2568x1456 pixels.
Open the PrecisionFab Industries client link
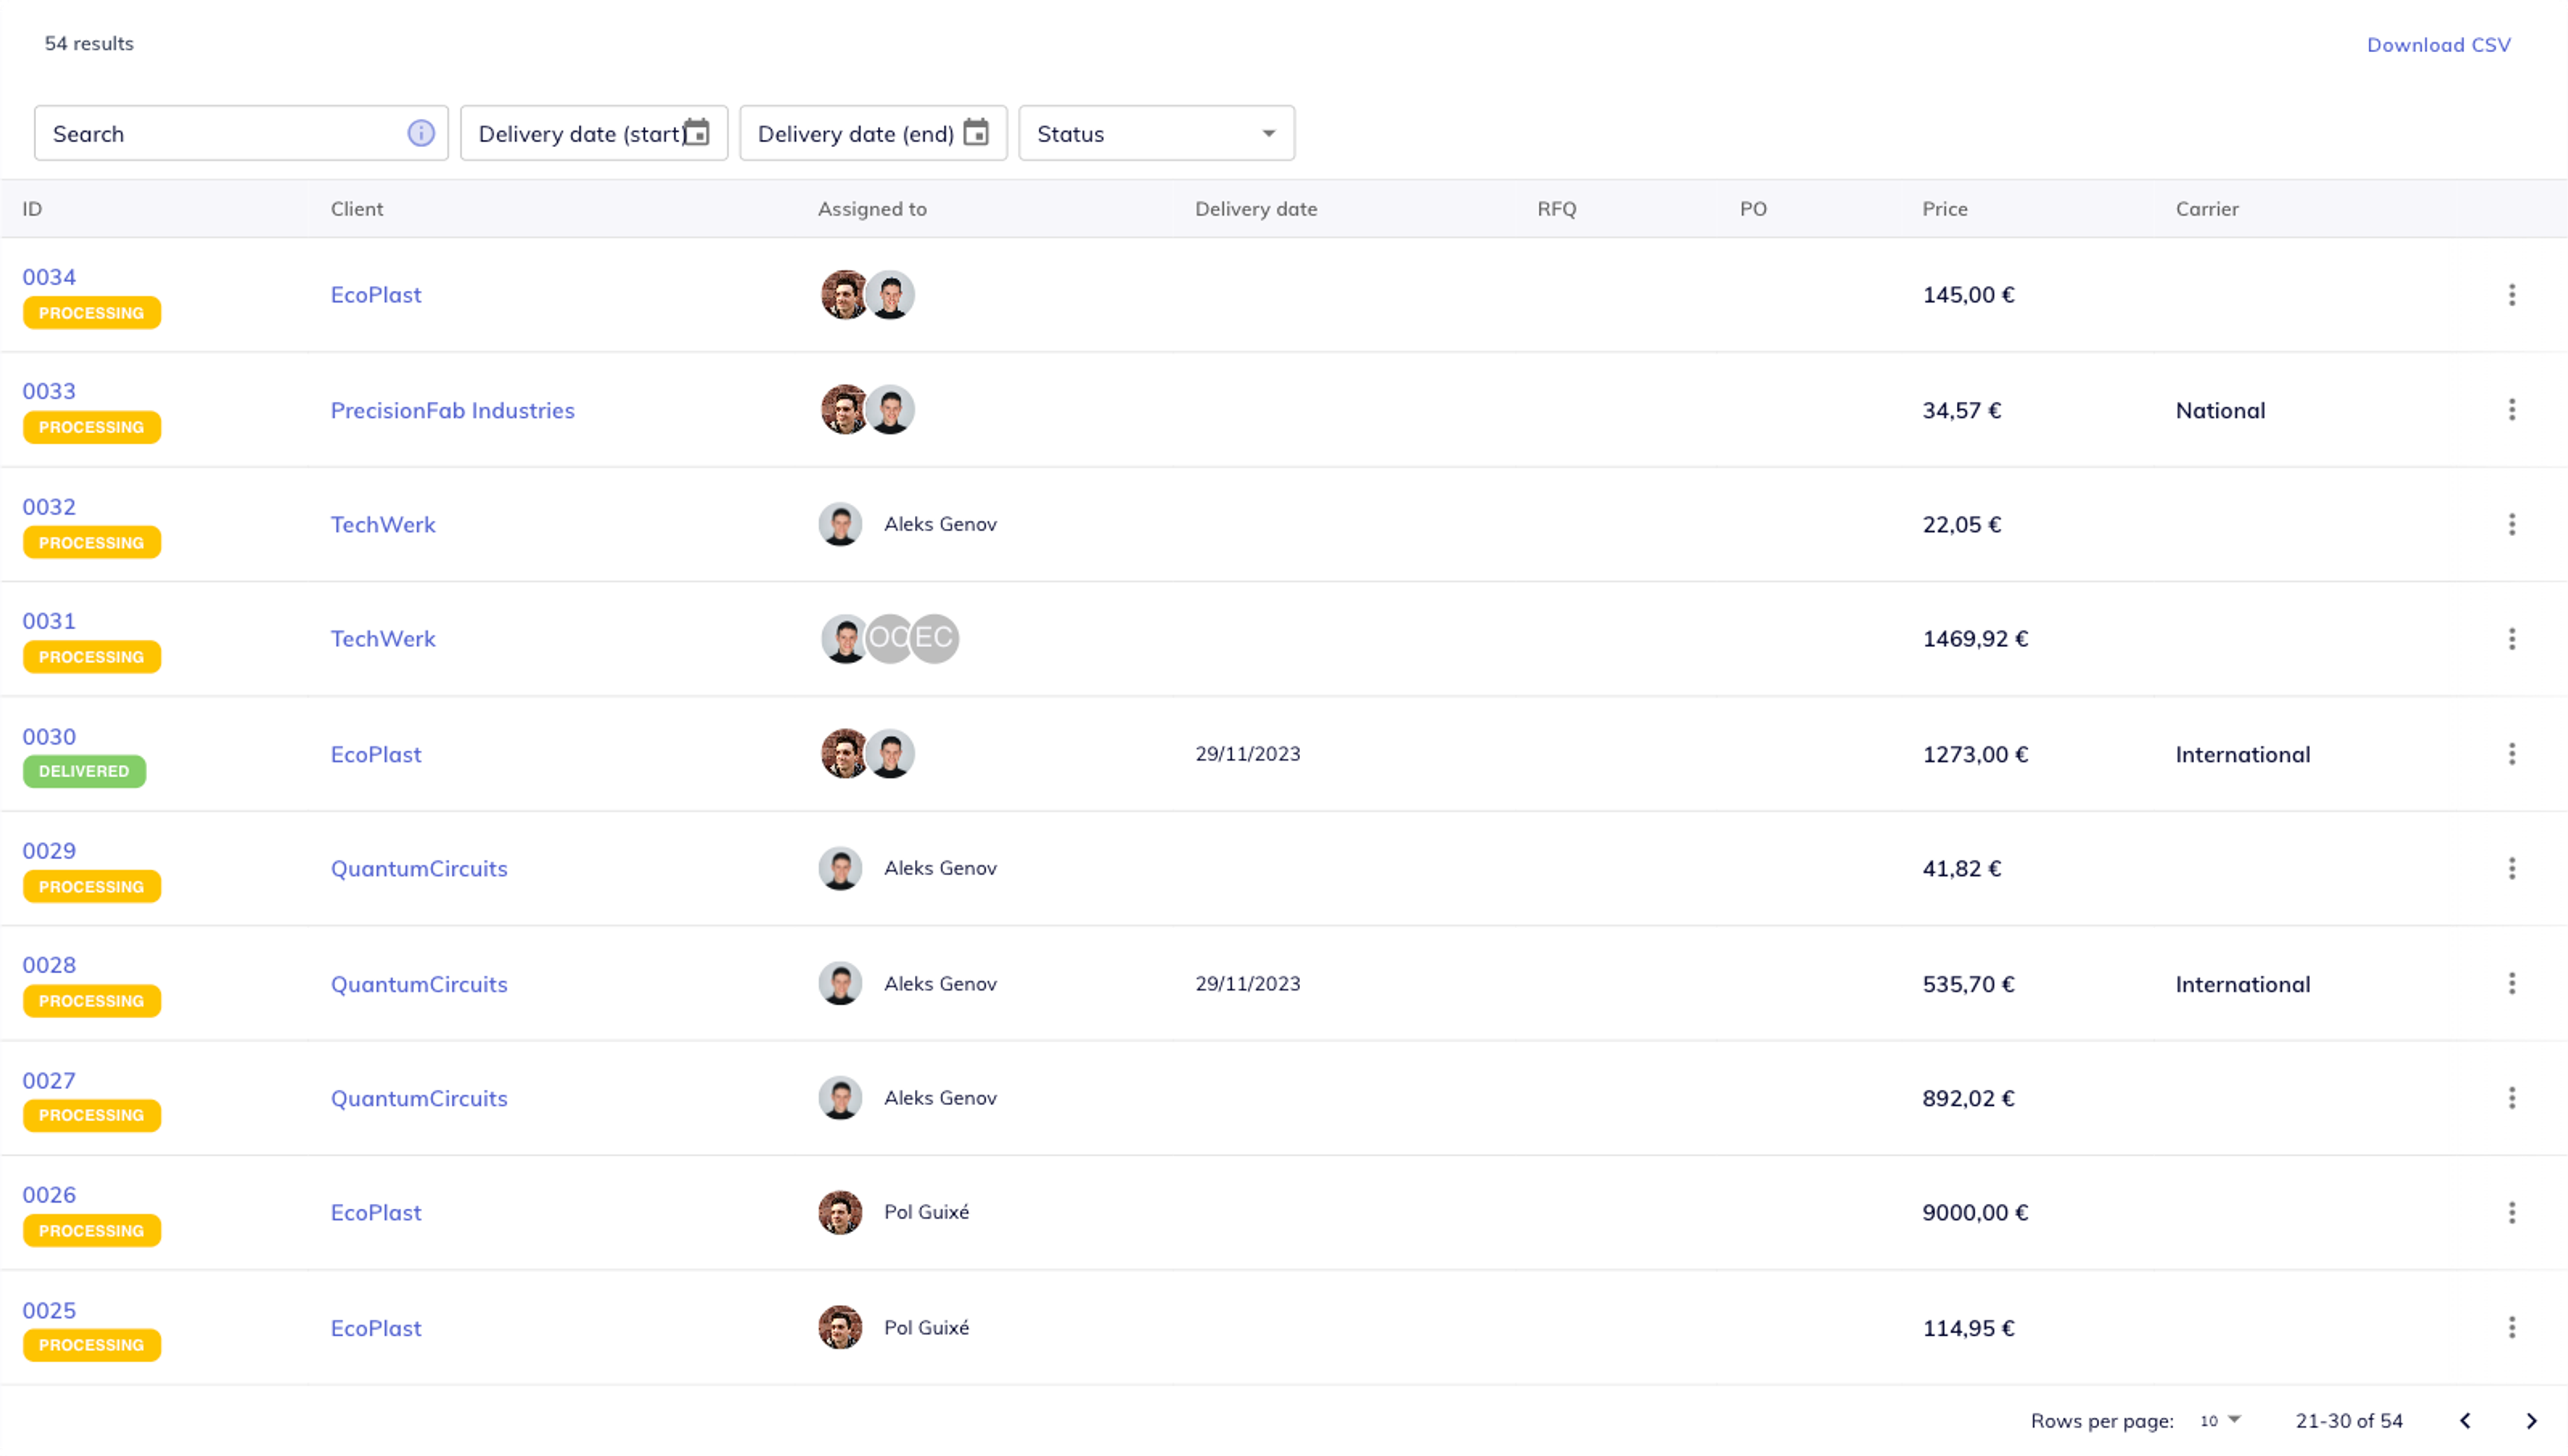pyautogui.click(x=452, y=410)
